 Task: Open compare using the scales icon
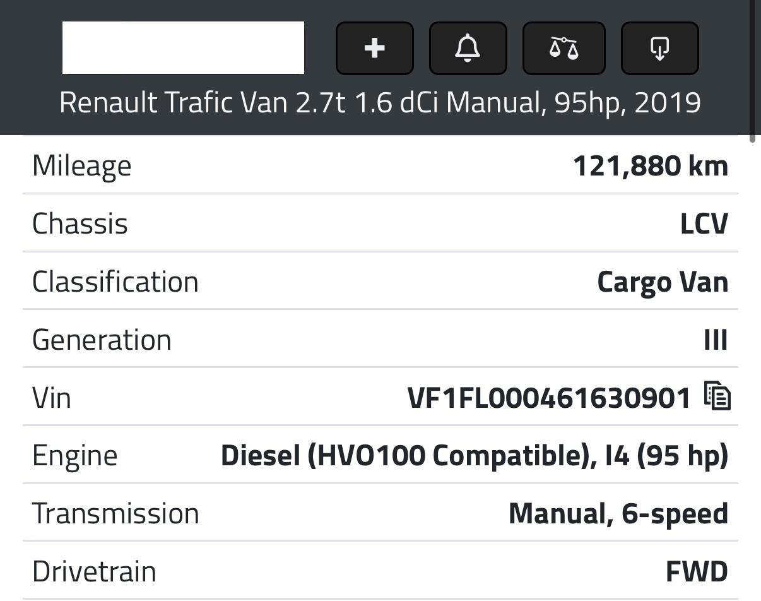point(563,48)
